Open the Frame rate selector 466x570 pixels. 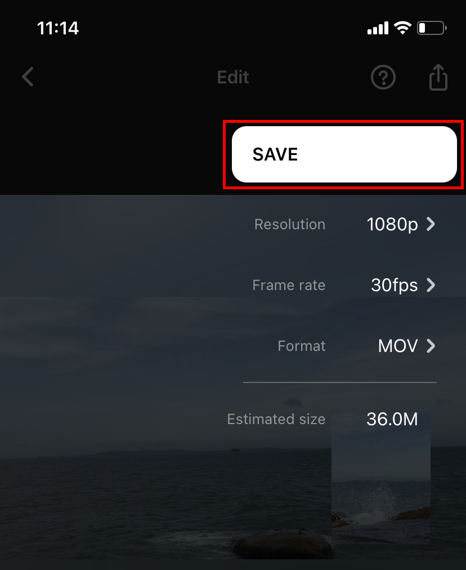tap(431, 285)
